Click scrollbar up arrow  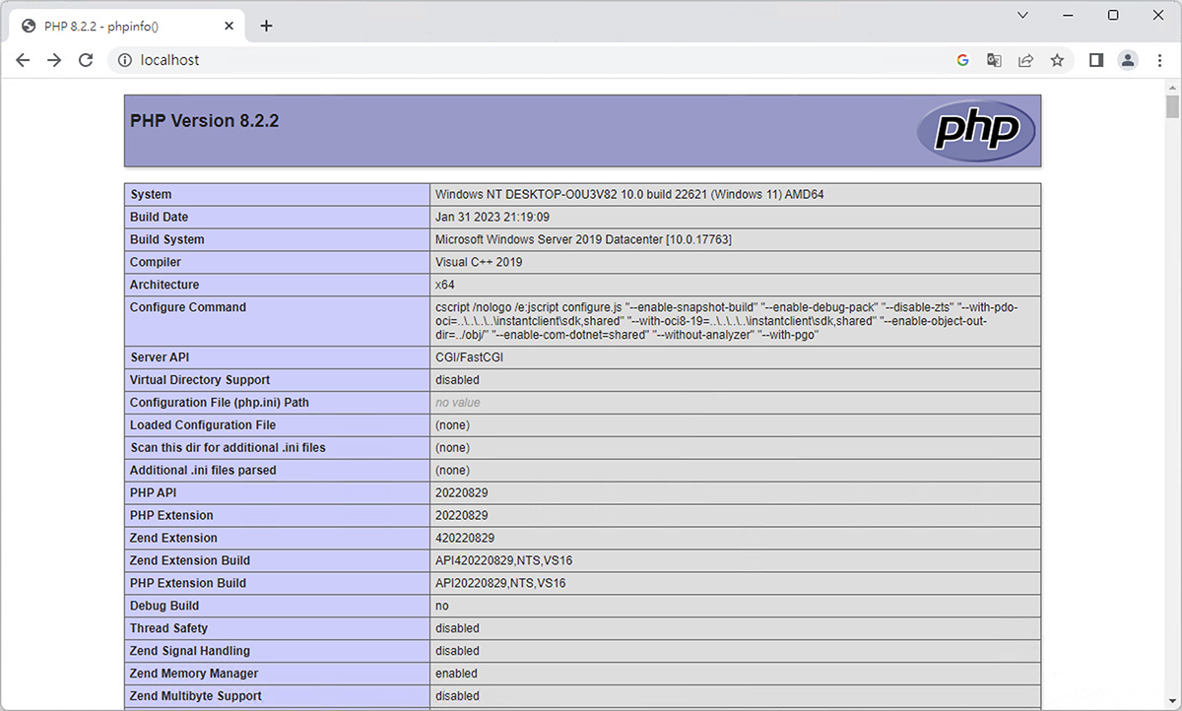1172,88
